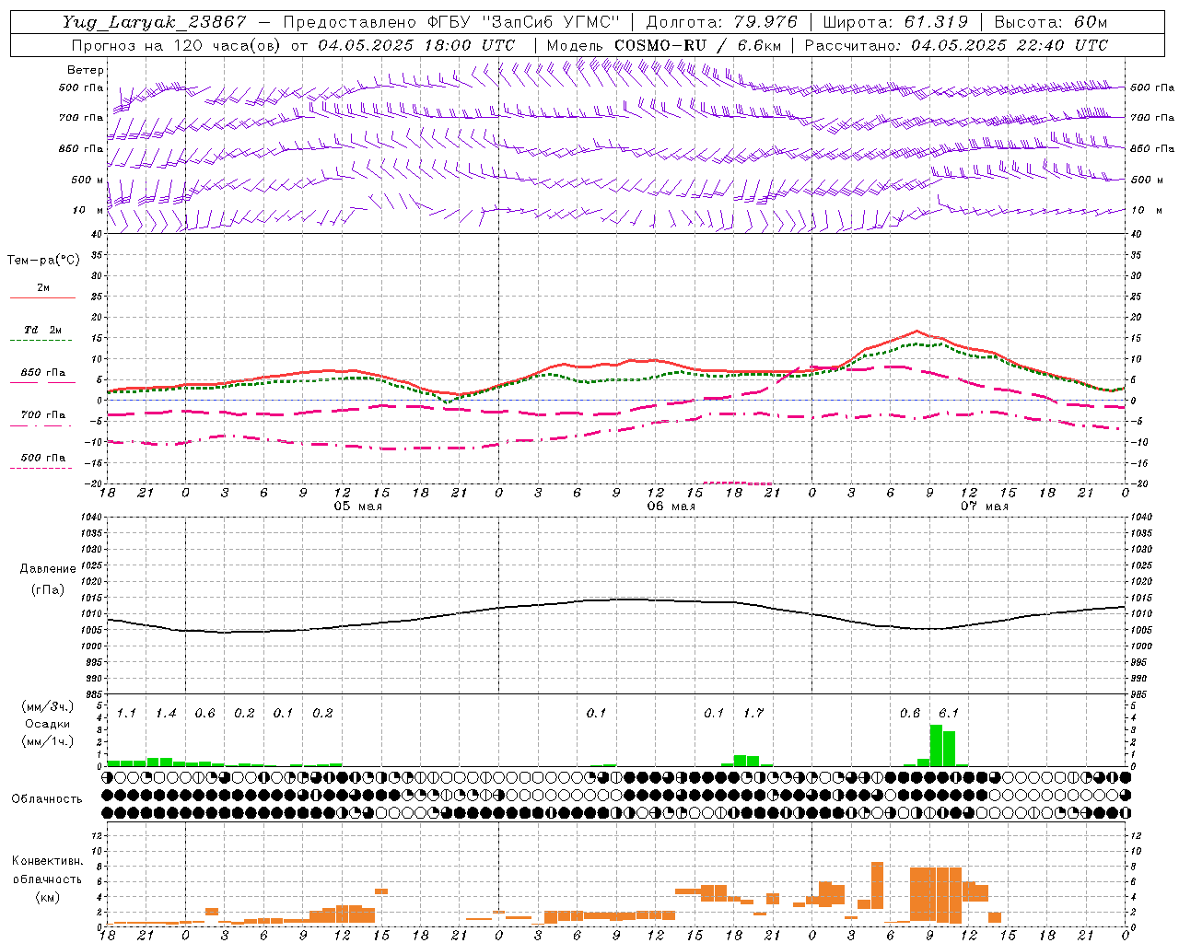The image size is (1179, 943).
Task: Click the tallest green precipitation bar
Action: 936,746
